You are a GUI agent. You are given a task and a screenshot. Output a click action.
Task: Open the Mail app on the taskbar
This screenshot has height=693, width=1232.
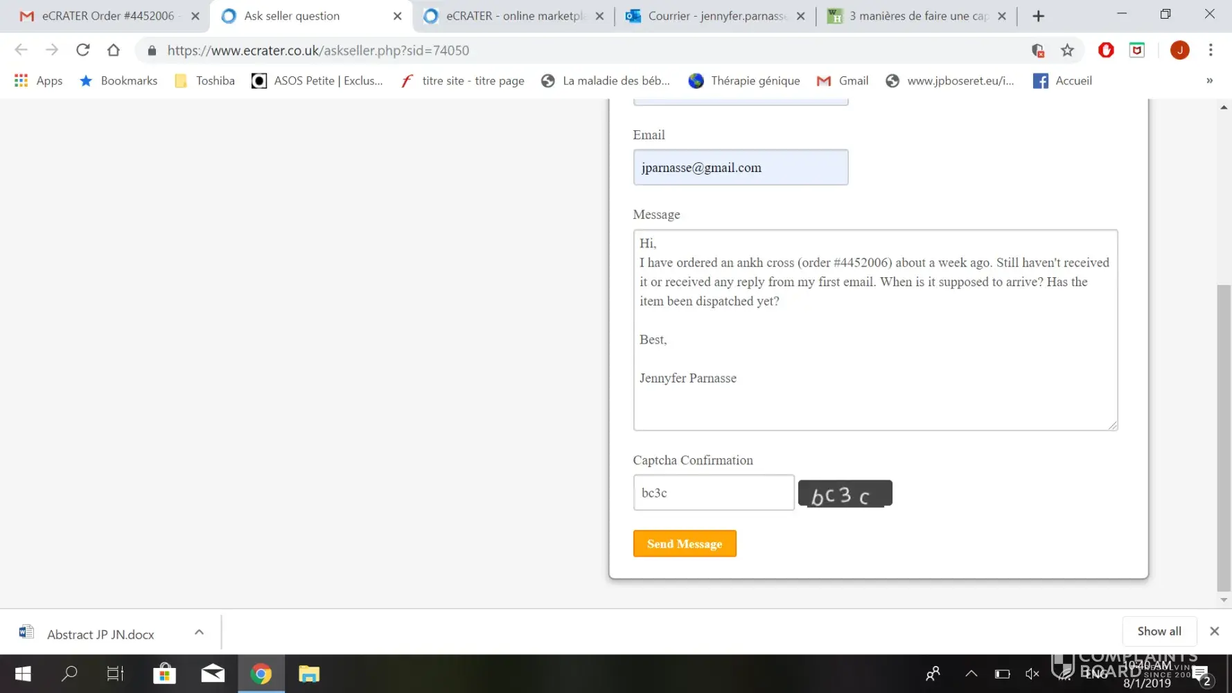pyautogui.click(x=213, y=674)
